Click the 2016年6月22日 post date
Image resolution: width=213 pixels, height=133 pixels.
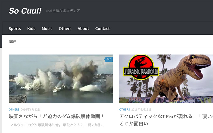click(31, 109)
